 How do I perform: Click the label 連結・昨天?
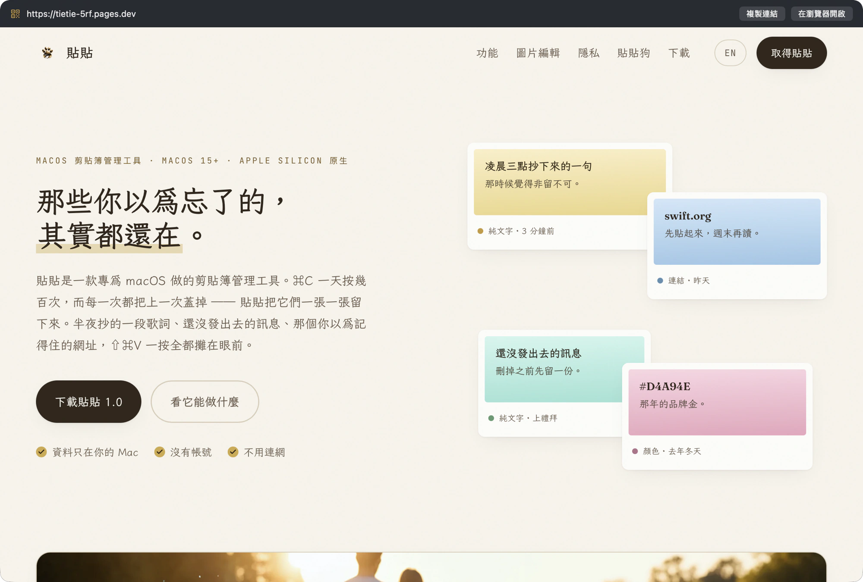pos(689,281)
